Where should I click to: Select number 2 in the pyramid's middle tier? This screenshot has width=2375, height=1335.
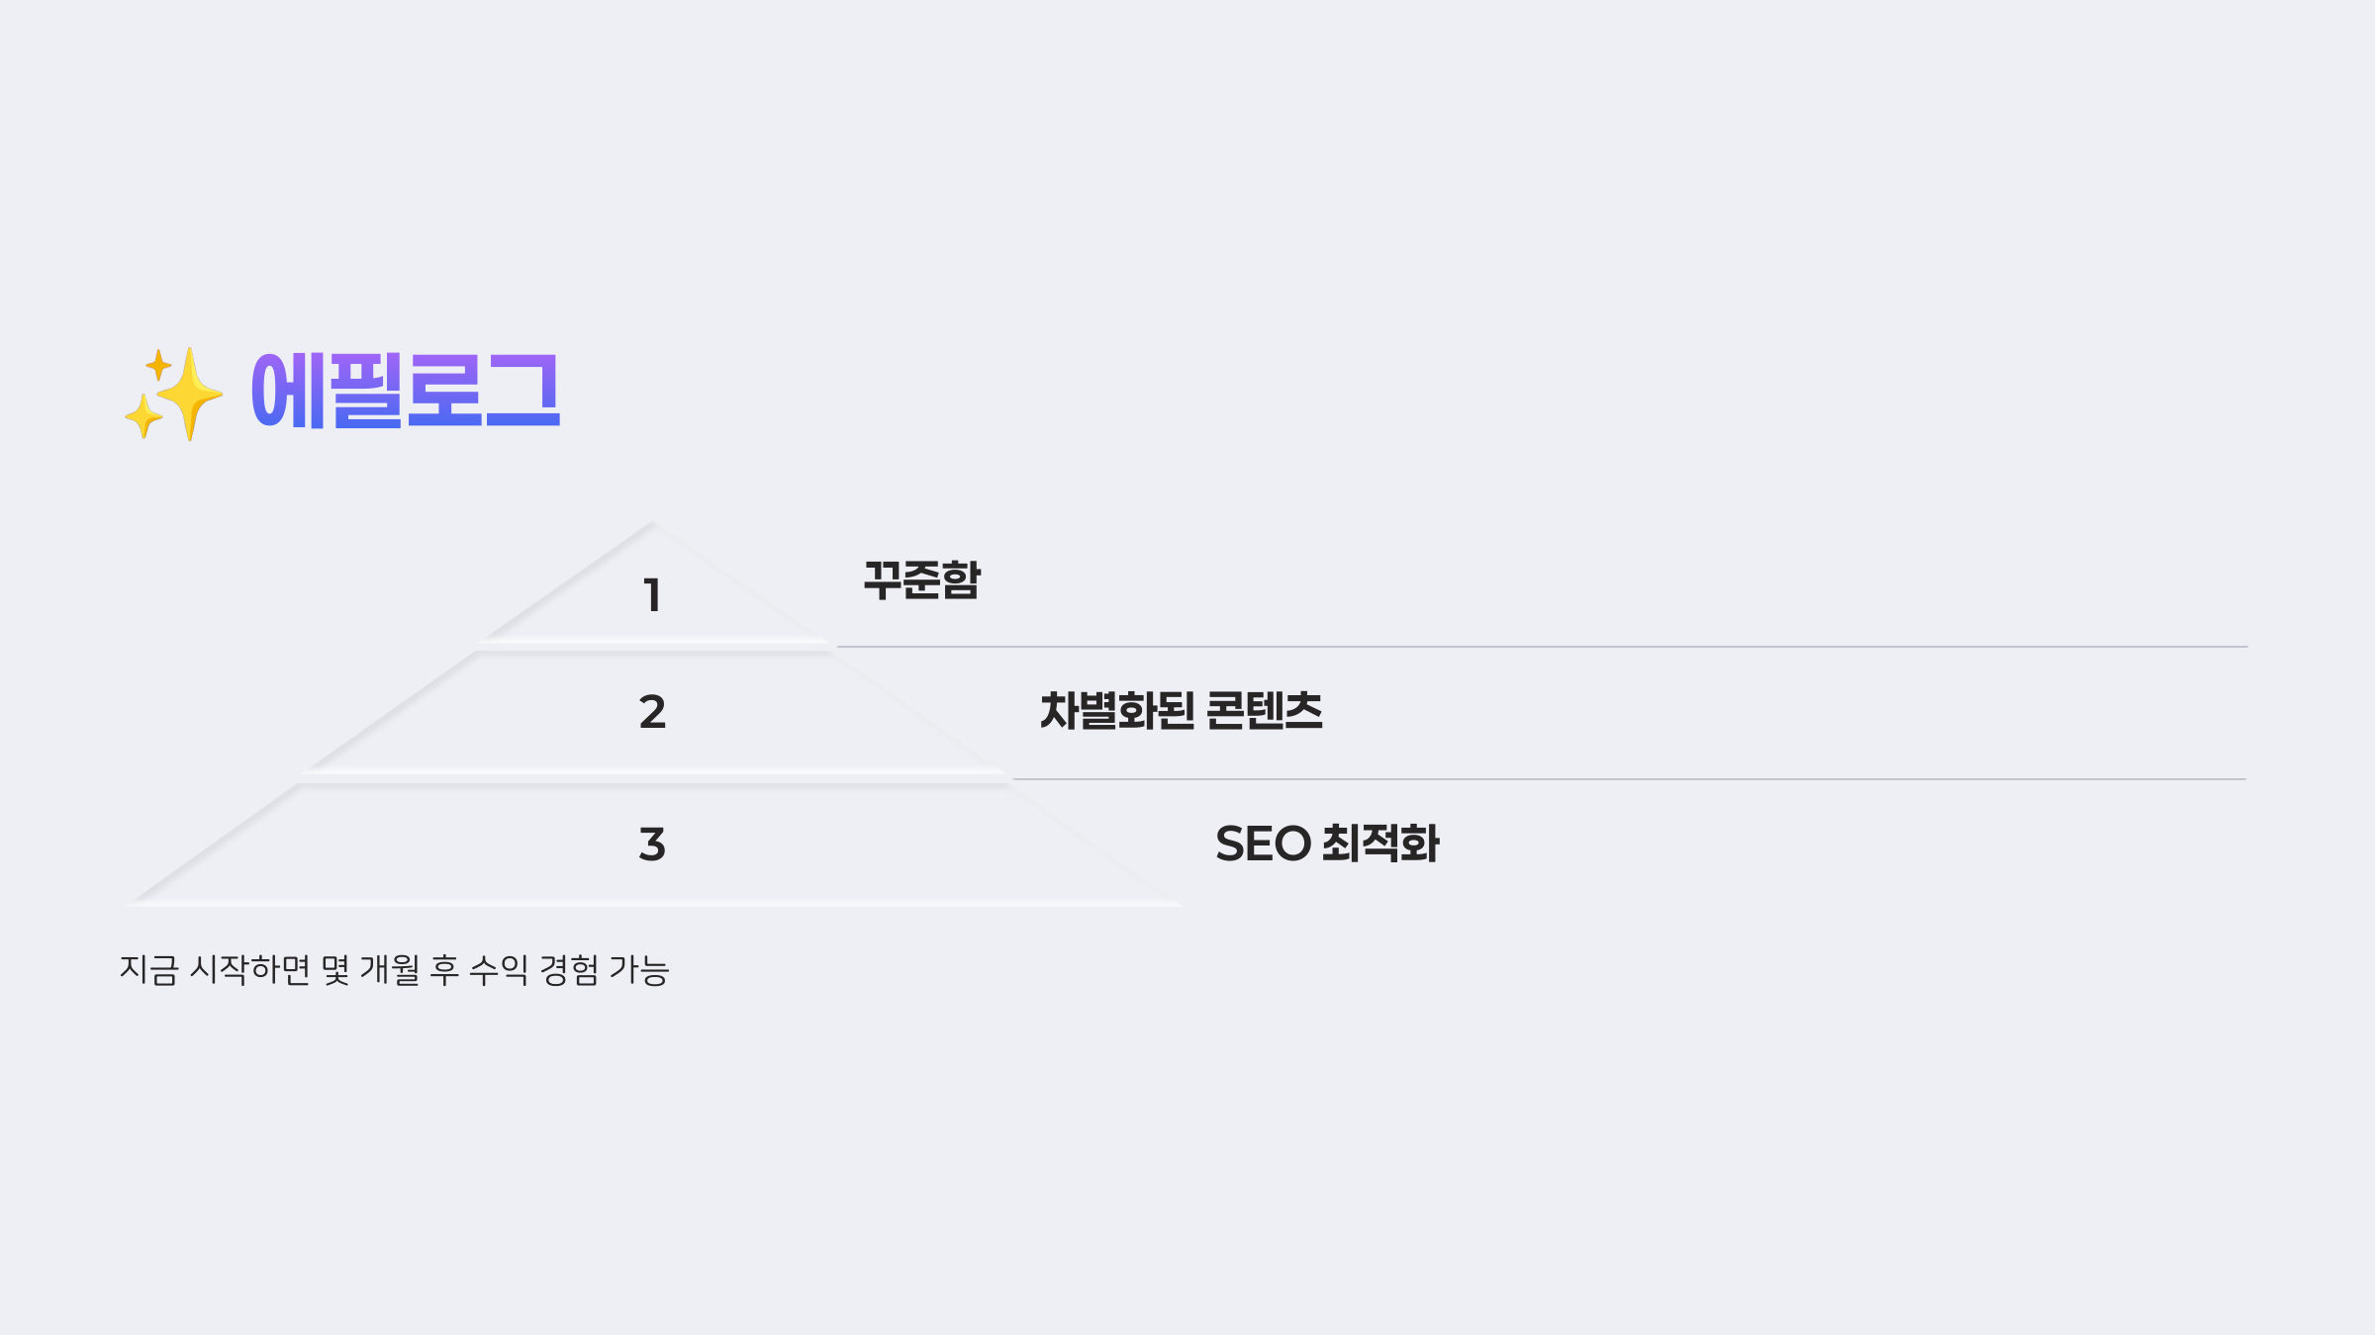652,712
